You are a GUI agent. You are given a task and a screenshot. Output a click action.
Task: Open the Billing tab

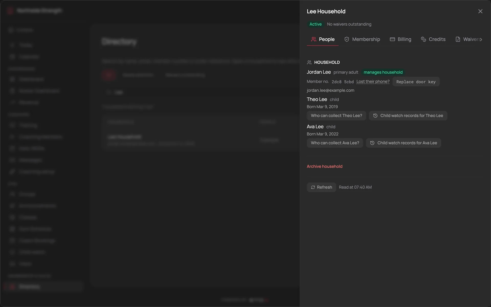pyautogui.click(x=400, y=39)
